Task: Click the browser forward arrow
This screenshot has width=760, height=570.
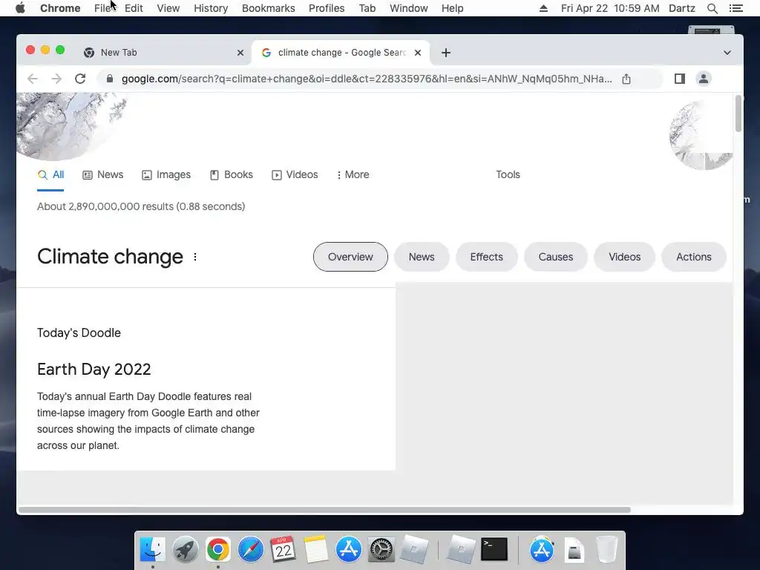Action: click(56, 79)
